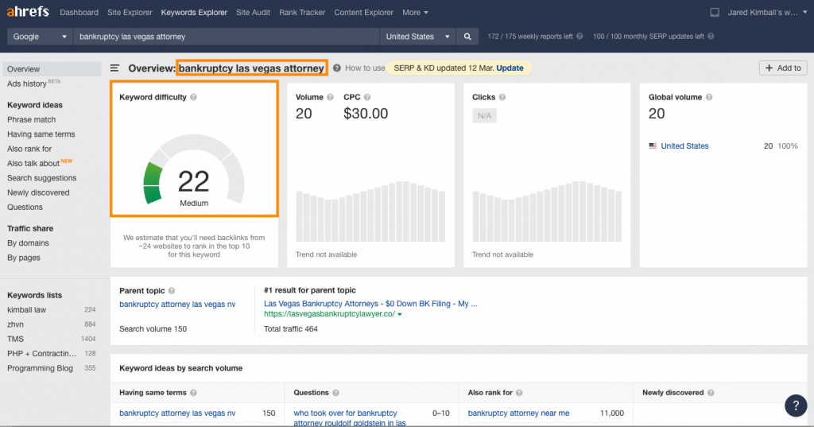Expand the lasvegasbankruptcylawyer.co URL dropdown arrow
The width and height of the screenshot is (814, 427).
pos(399,314)
